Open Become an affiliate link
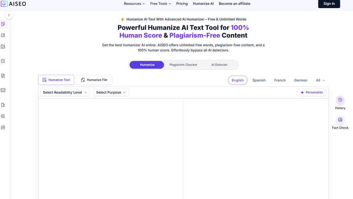This screenshot has width=353, height=199. click(x=235, y=4)
